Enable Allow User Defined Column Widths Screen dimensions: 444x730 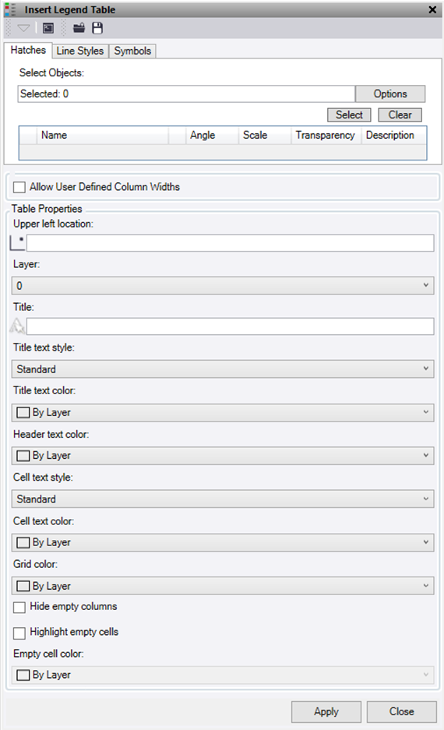19,187
